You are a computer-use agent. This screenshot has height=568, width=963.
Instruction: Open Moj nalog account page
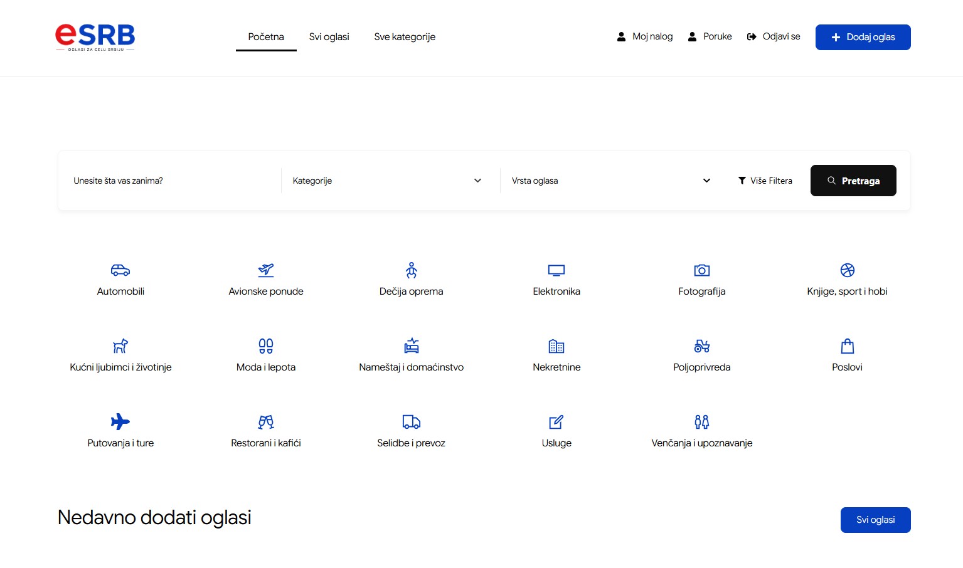[645, 36]
